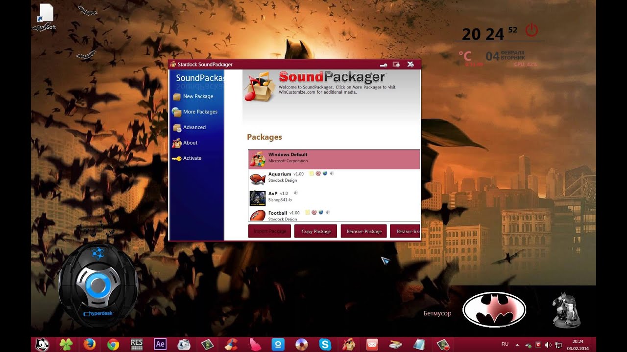The width and height of the screenshot is (627, 352).
Task: Open the Aquarium package notes icon
Action: (311, 174)
